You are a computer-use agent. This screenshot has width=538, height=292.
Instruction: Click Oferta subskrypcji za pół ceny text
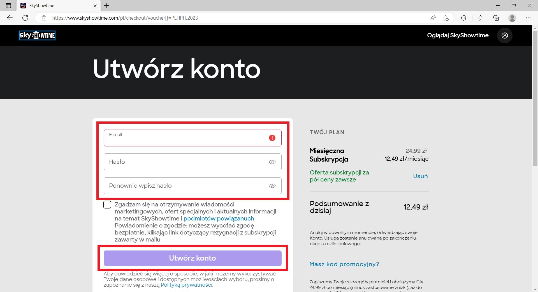339,176
